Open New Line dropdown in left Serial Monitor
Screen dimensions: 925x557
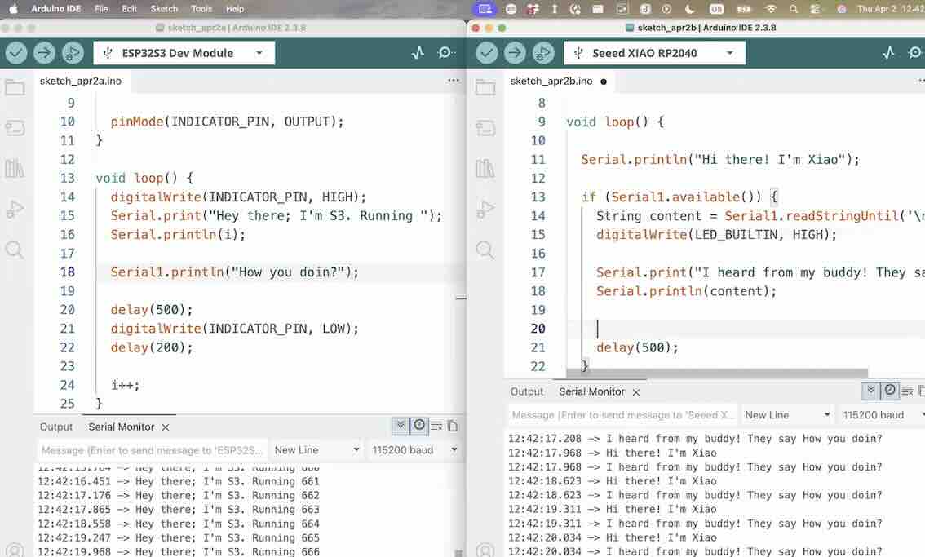point(316,450)
